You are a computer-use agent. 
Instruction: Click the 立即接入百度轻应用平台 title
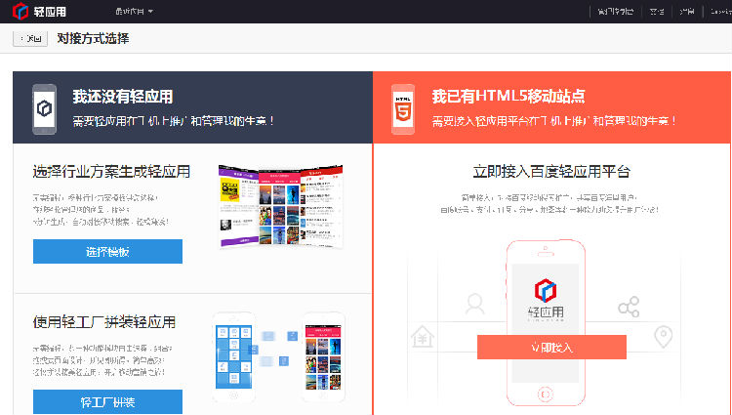[x=551, y=171]
